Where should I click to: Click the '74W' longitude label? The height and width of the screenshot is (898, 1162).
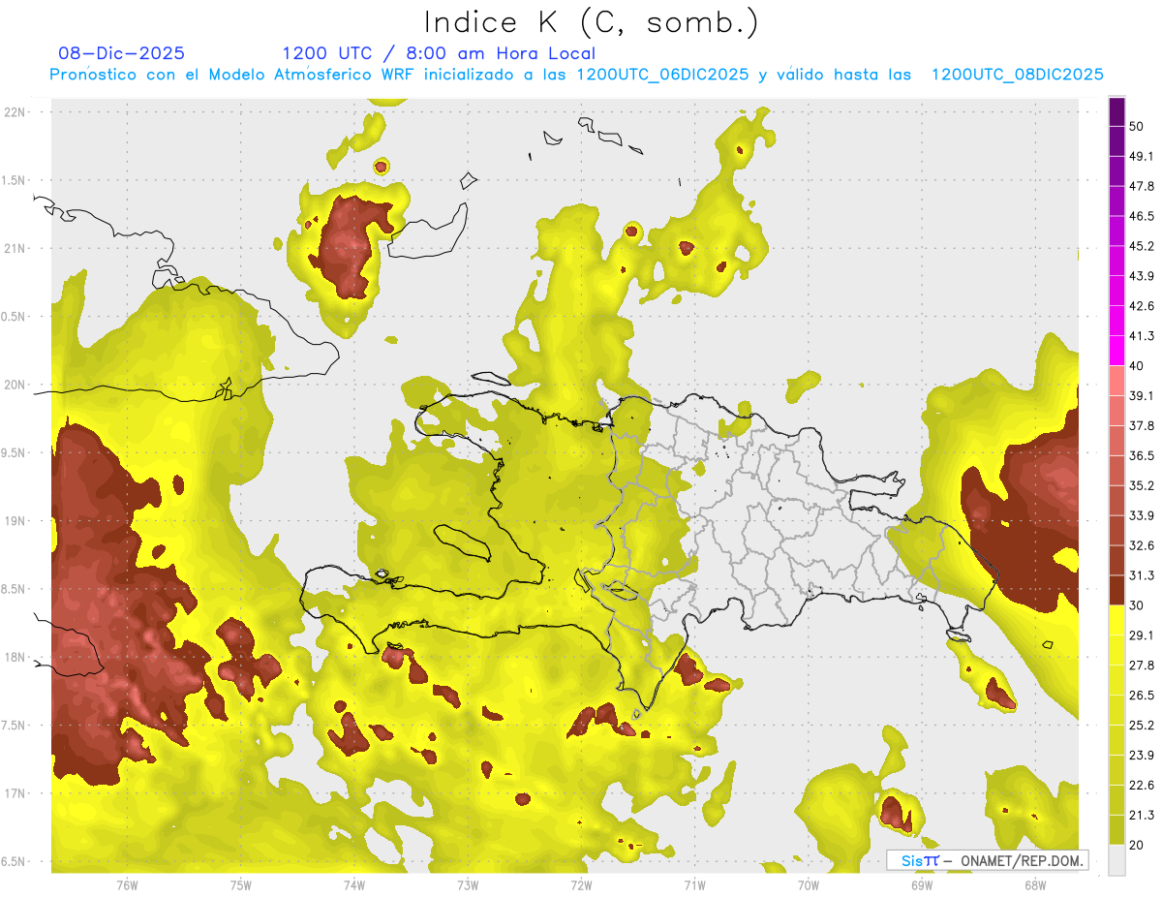[x=353, y=885]
